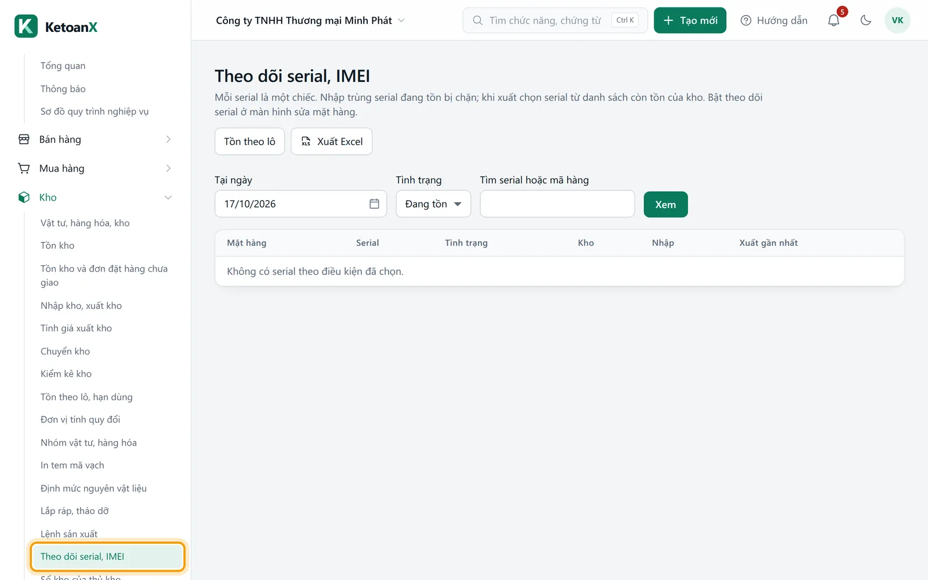Screen dimensions: 928x580
Task: Open company selector Minh Phát dropdown
Action: point(310,20)
